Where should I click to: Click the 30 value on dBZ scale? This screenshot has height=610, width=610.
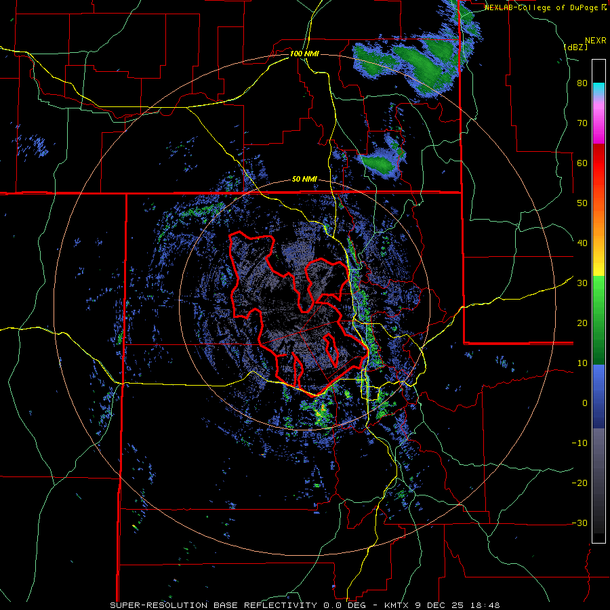582,283
